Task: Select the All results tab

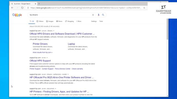Action: (x=32, y=21)
